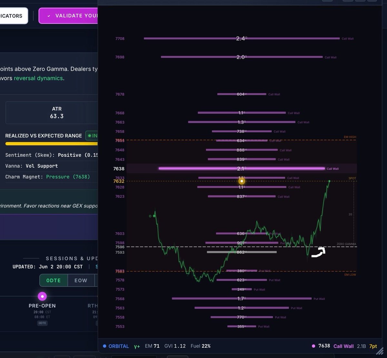Screen dimensions: 387x358
Task: Click the 7578 put wall bar (623M)
Action: click(242, 280)
